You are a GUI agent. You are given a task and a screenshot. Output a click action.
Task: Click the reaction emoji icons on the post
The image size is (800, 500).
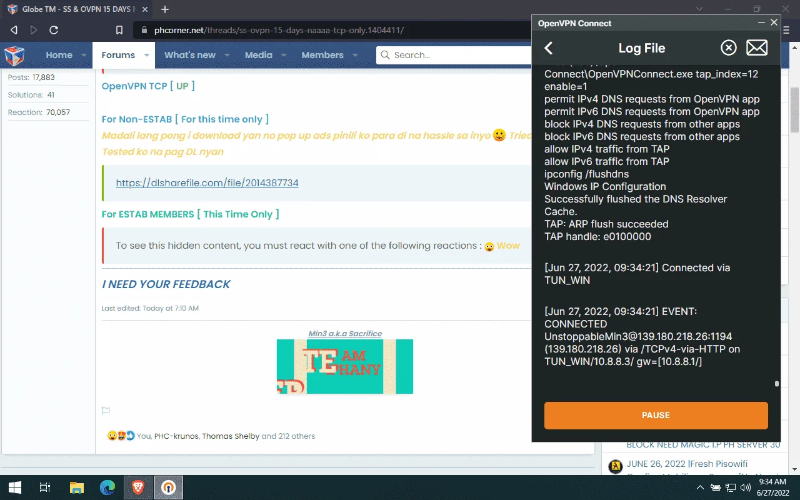click(x=121, y=436)
